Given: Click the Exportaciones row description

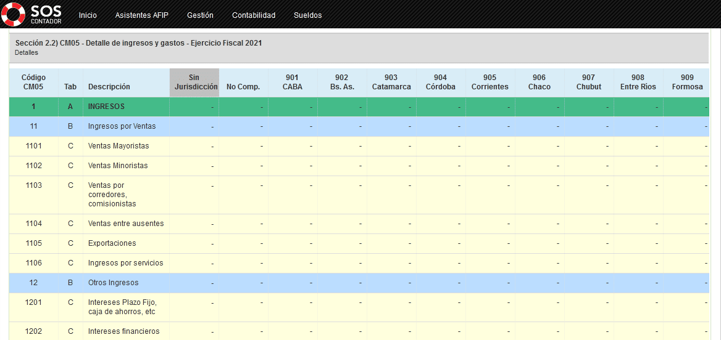Looking at the screenshot, I should [112, 243].
